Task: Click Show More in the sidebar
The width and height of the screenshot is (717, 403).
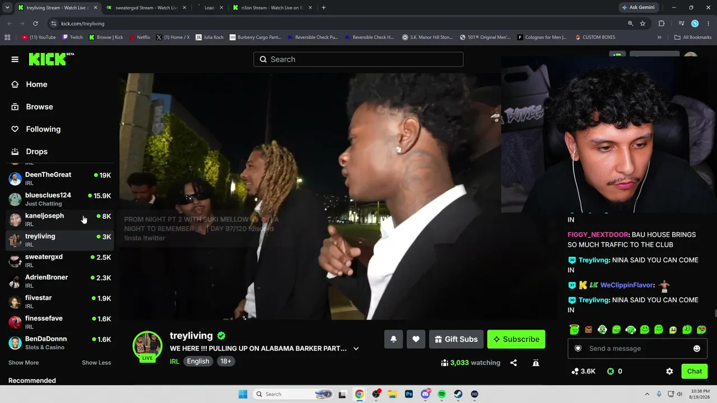Action: 24,363
